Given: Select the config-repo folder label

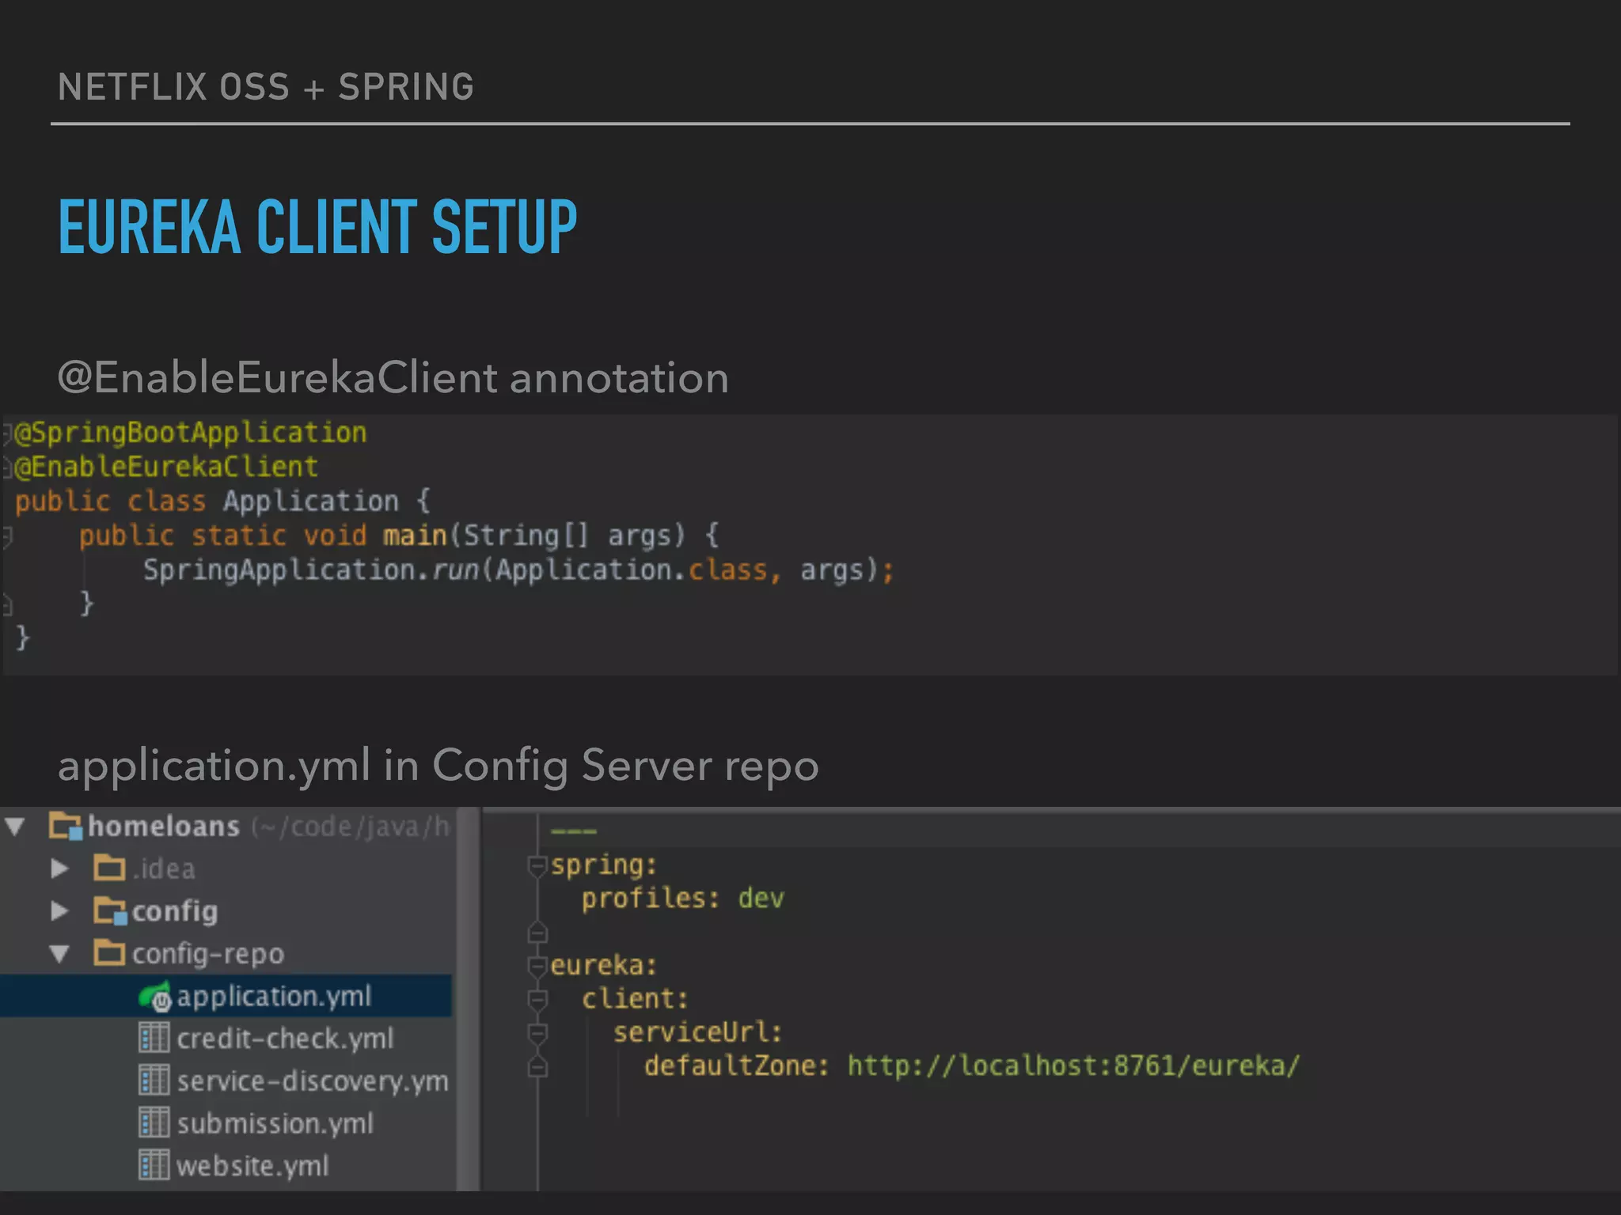Looking at the screenshot, I should (207, 955).
